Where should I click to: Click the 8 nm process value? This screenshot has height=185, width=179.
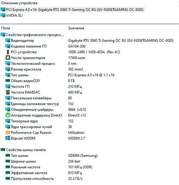pyautogui.click(x=72, y=64)
